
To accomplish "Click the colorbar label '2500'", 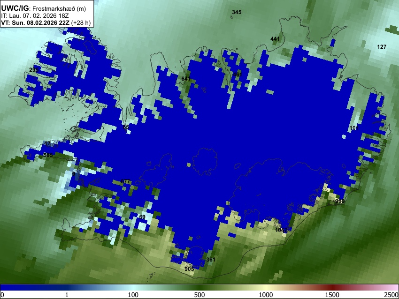I will tap(391, 295).
